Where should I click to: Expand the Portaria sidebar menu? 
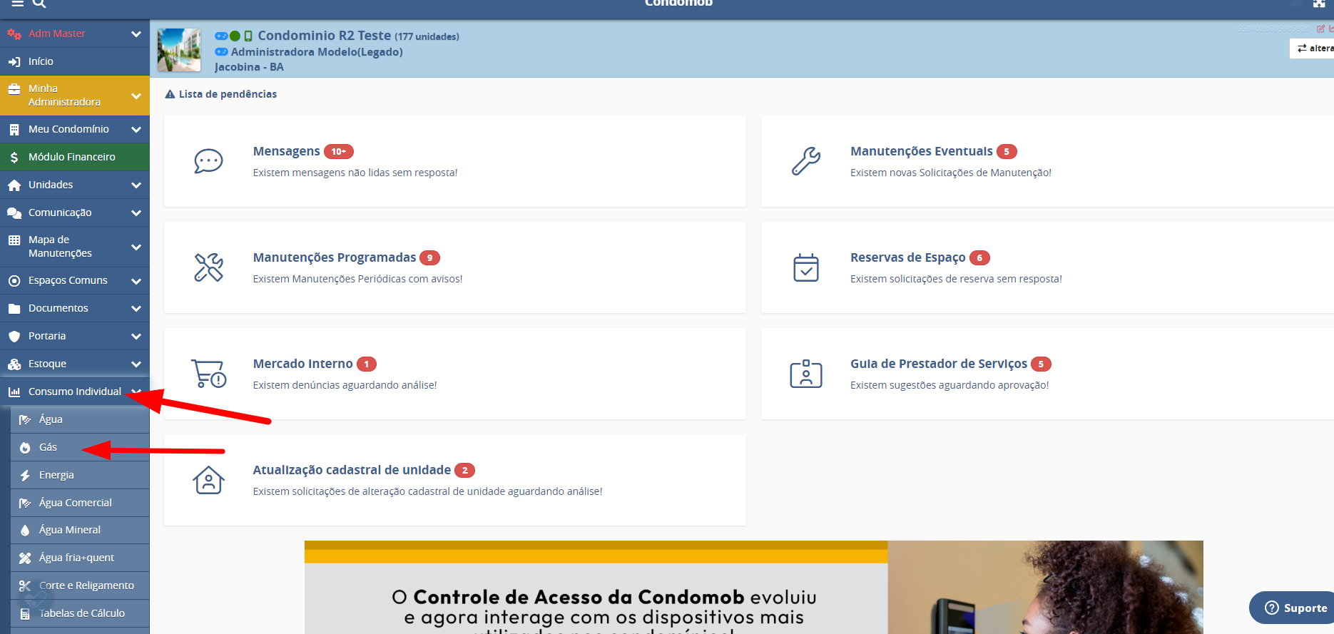[x=74, y=336]
